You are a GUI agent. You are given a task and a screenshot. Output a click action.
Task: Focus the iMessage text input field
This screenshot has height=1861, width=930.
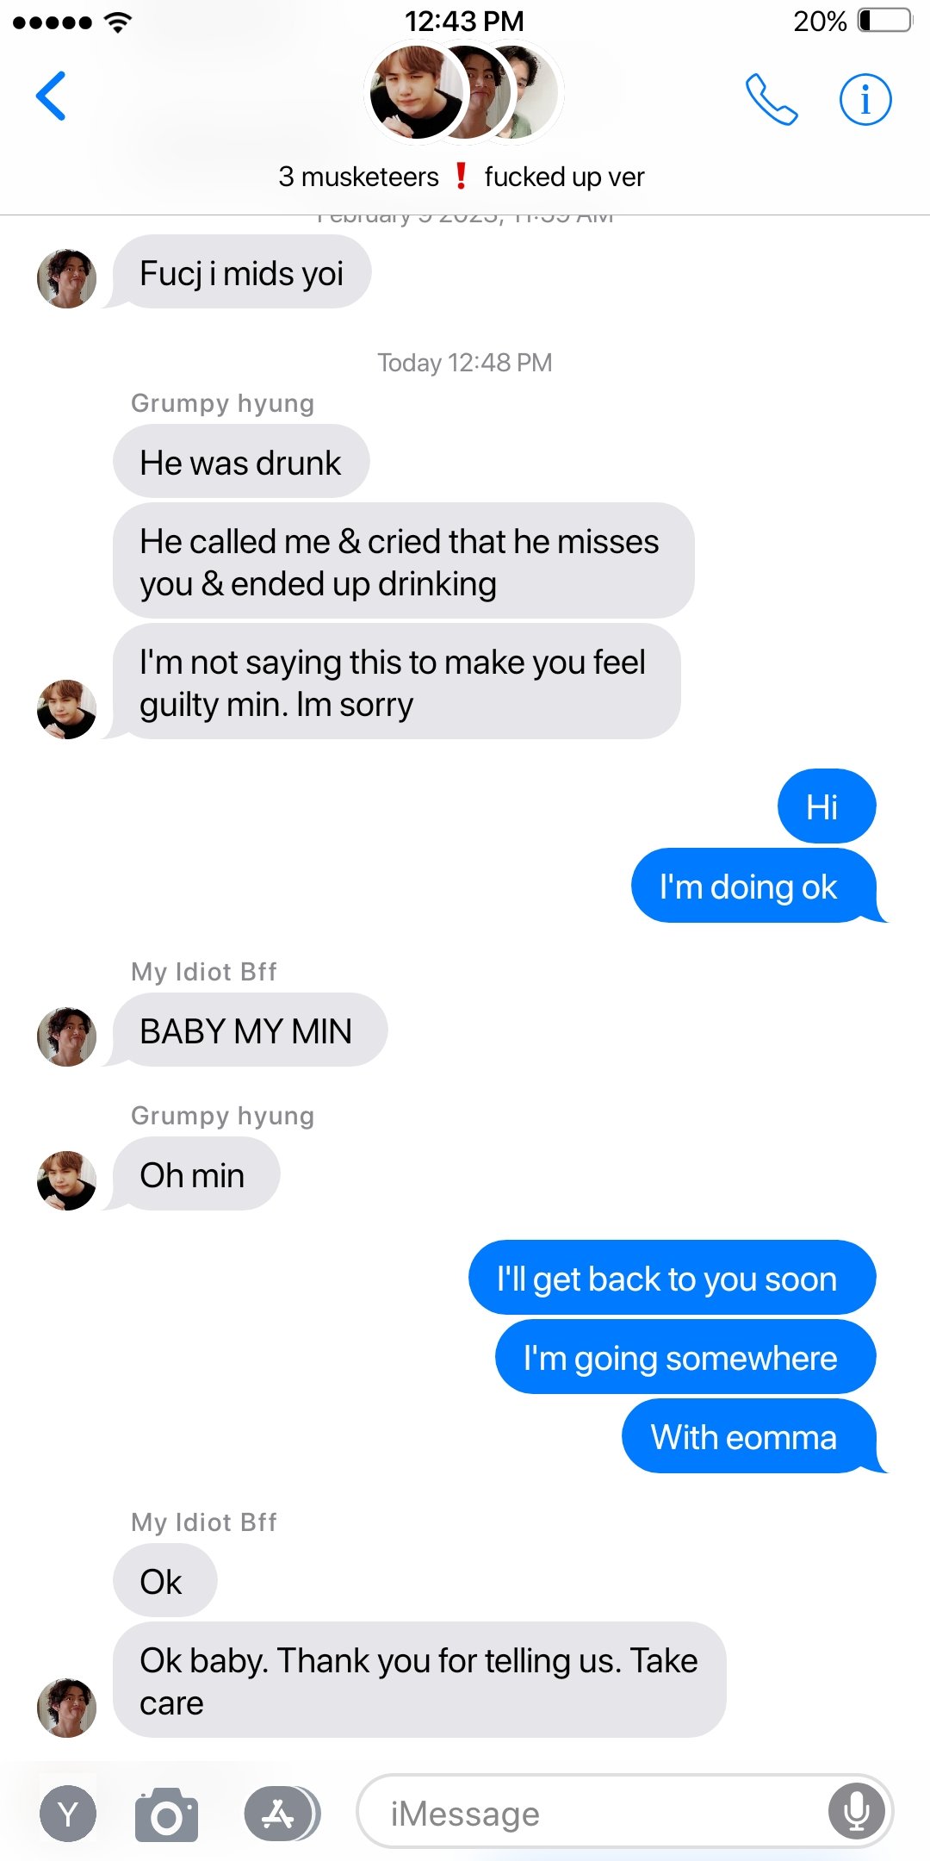point(625,1811)
